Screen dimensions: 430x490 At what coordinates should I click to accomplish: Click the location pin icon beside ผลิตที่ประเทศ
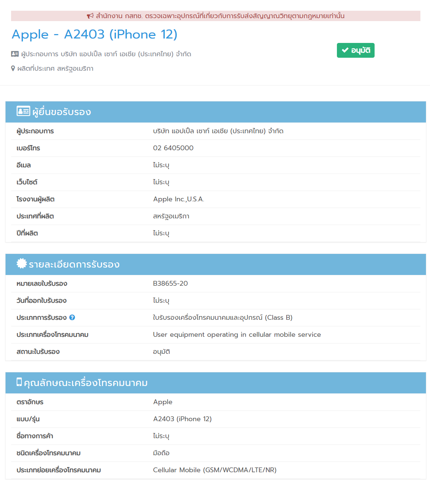[x=13, y=68]
